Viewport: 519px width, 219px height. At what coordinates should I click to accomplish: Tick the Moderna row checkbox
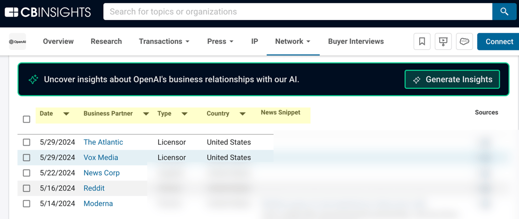(26, 204)
